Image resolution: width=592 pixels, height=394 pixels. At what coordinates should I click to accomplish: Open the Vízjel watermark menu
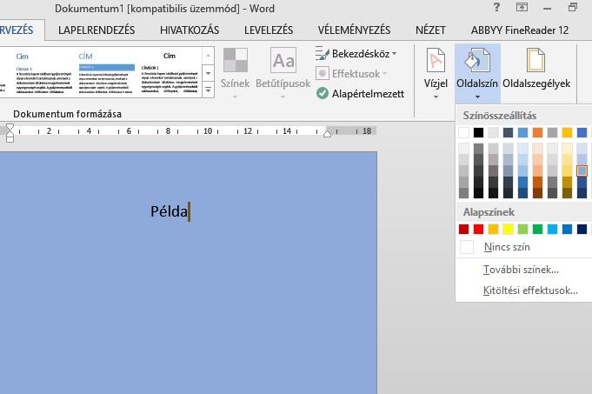436,73
